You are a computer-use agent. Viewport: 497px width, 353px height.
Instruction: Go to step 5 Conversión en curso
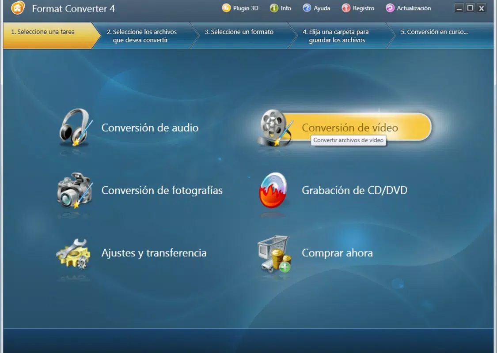tap(440, 35)
